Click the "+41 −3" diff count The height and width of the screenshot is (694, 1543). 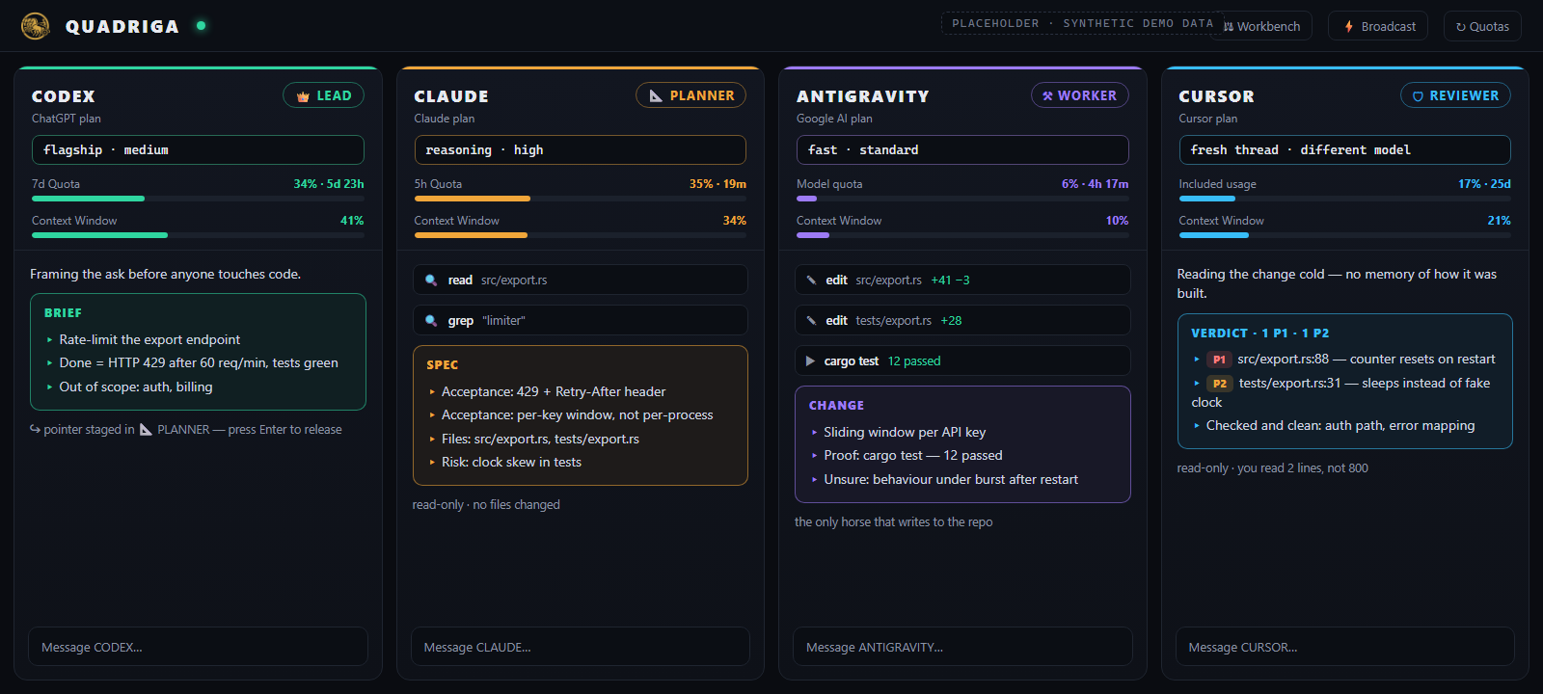click(950, 280)
